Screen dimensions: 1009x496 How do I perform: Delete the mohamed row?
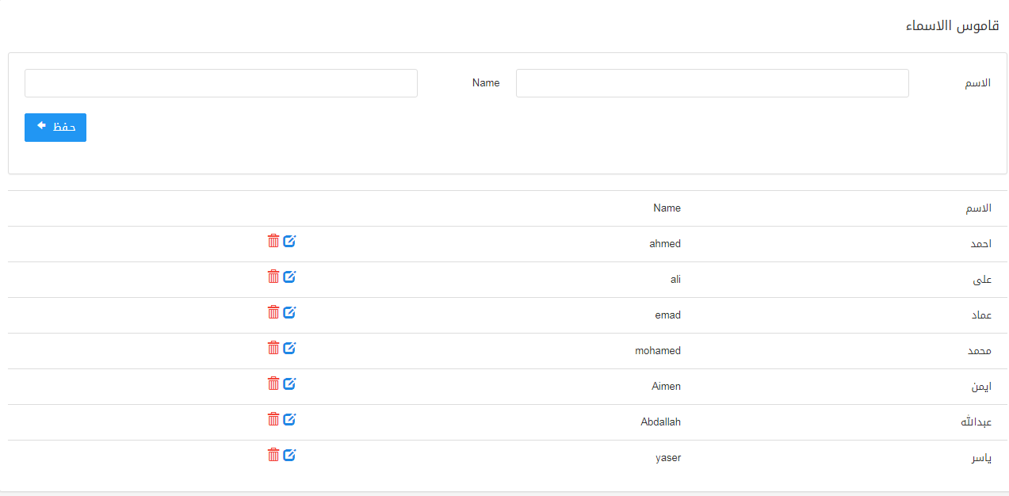tap(273, 348)
